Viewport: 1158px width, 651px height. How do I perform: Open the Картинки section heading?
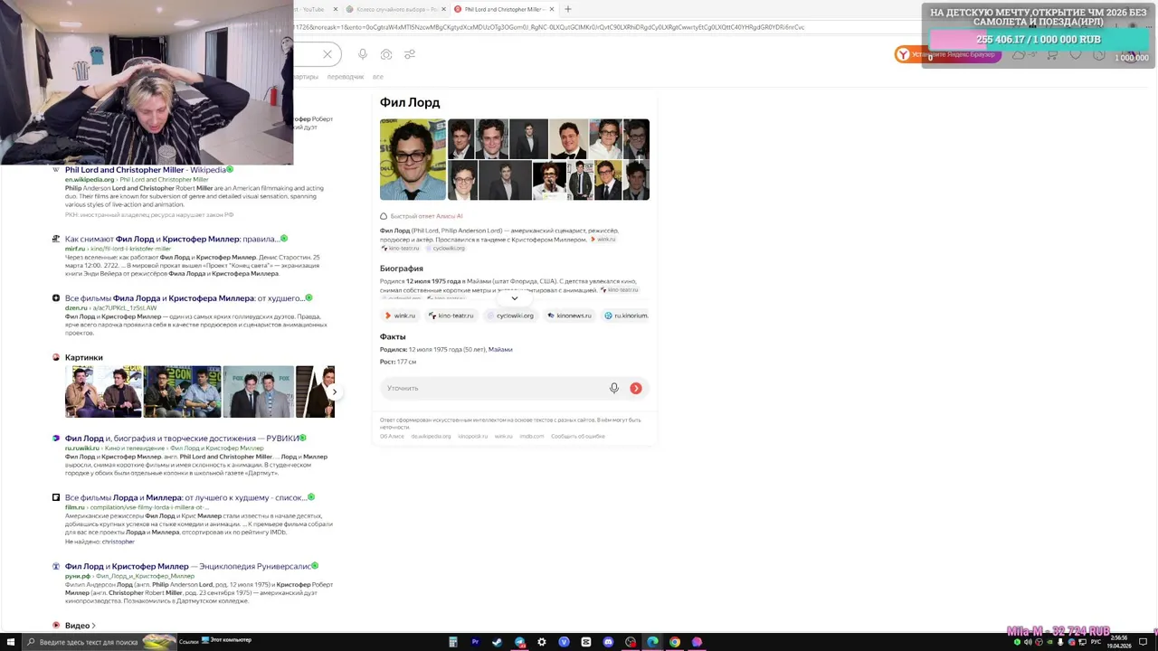(83, 357)
